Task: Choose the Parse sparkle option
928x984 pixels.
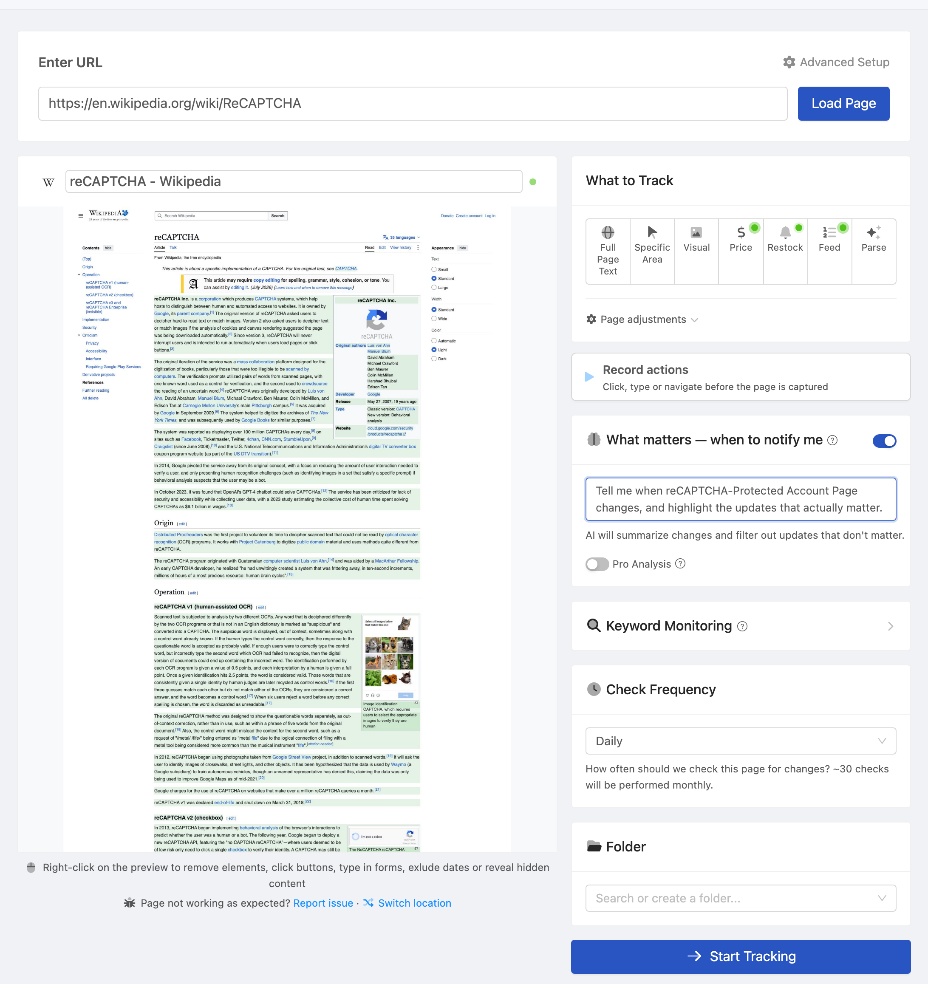Action: 874,251
